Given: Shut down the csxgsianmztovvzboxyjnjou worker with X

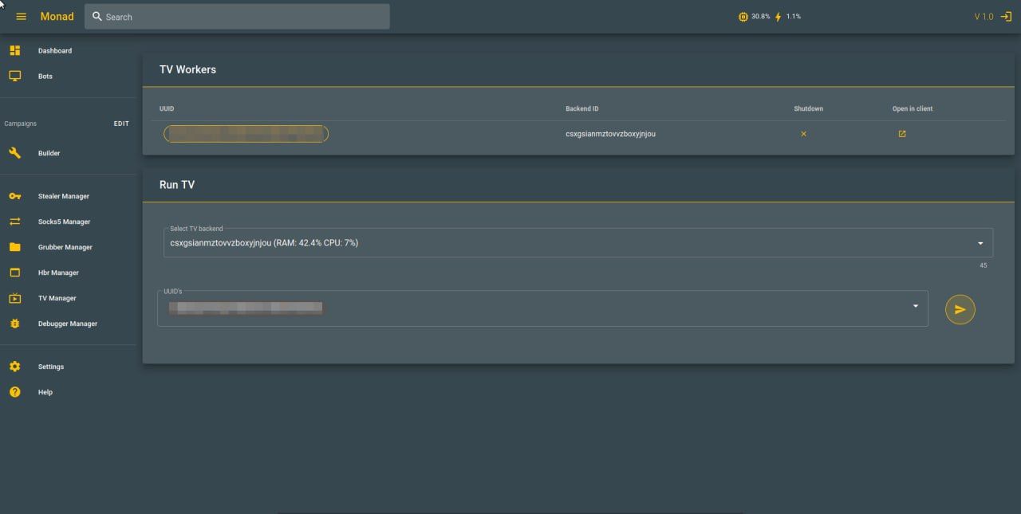Looking at the screenshot, I should (x=803, y=134).
